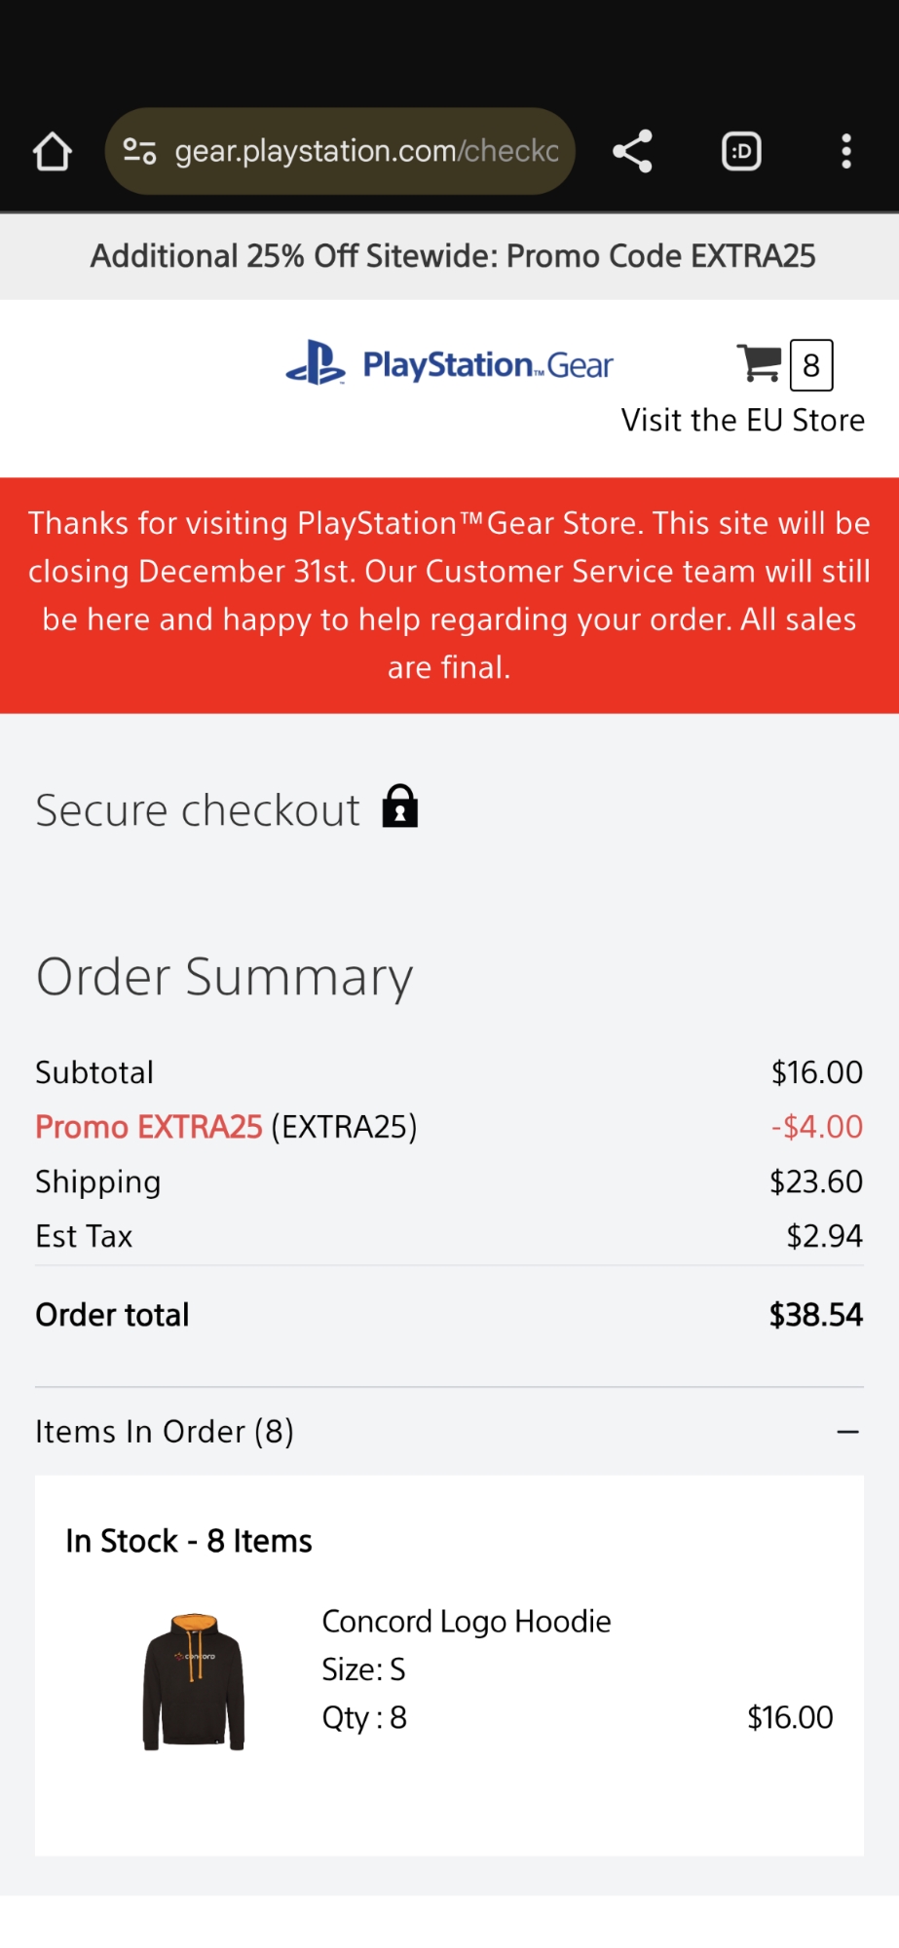The image size is (899, 1948).
Task: Tap the Concord Logo Hoodie thumbnail
Action: point(194,1681)
